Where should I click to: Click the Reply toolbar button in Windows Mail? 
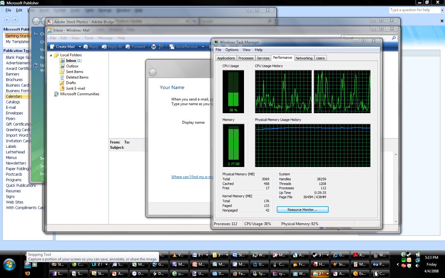click(x=91, y=47)
